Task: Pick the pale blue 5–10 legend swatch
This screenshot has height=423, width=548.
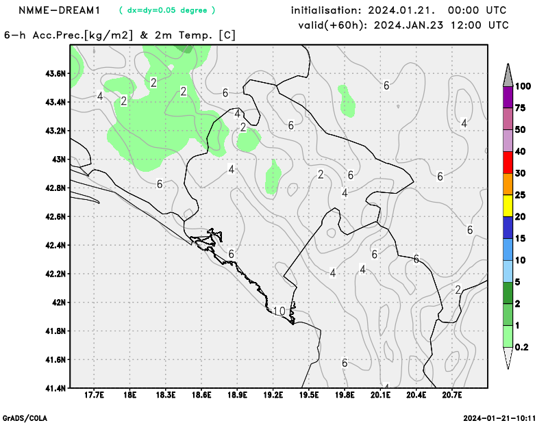Action: click(x=508, y=271)
